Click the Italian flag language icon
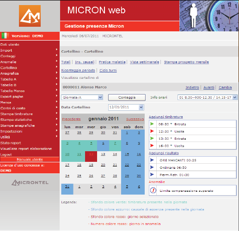The image size is (239, 231). 5,36
